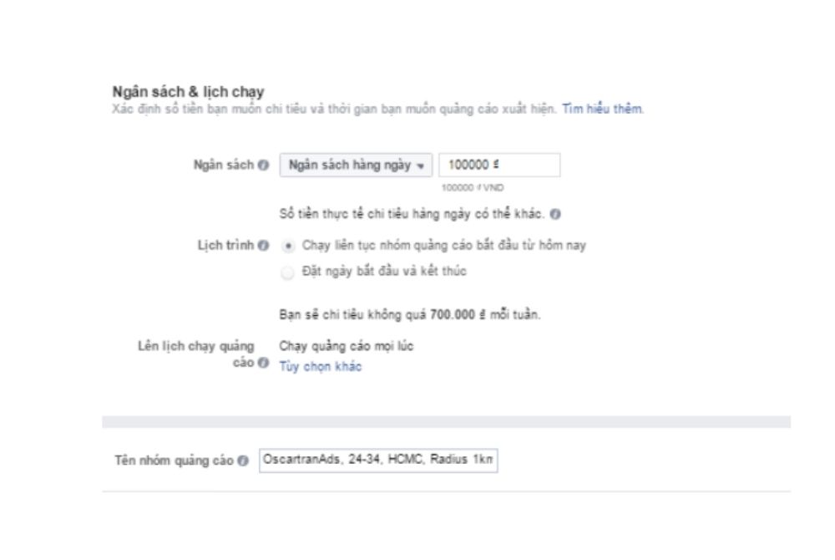Click the 'Tùy chọn khác' link
The image size is (835, 560).
coord(321,367)
